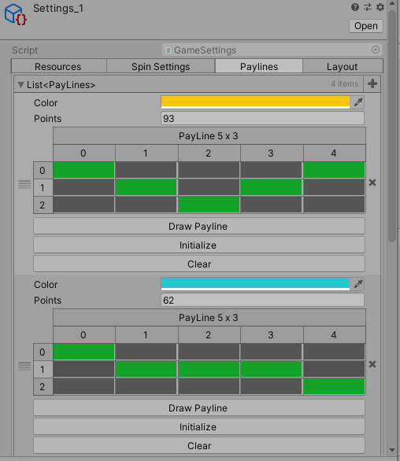Select the Paylines tab
The width and height of the screenshot is (400, 461).
[259, 66]
